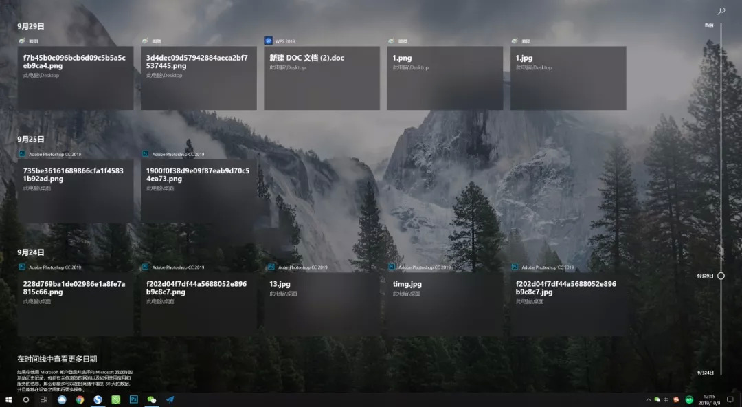Click the Photoshop icon above the timg.jpg card

[392, 267]
